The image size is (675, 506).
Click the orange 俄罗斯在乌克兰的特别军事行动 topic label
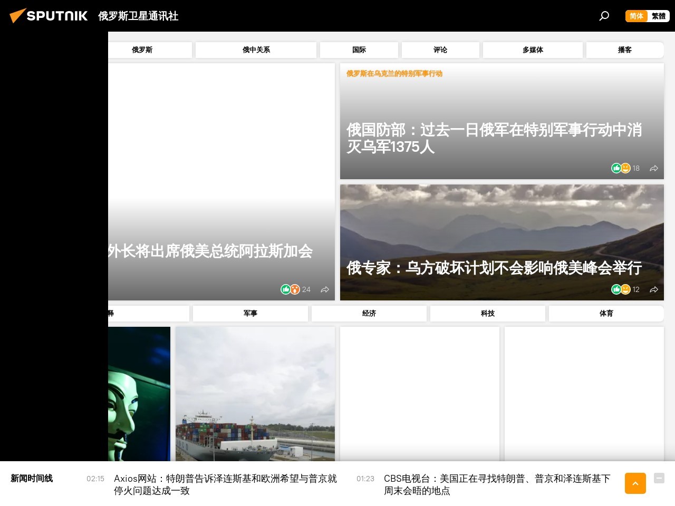pyautogui.click(x=394, y=74)
